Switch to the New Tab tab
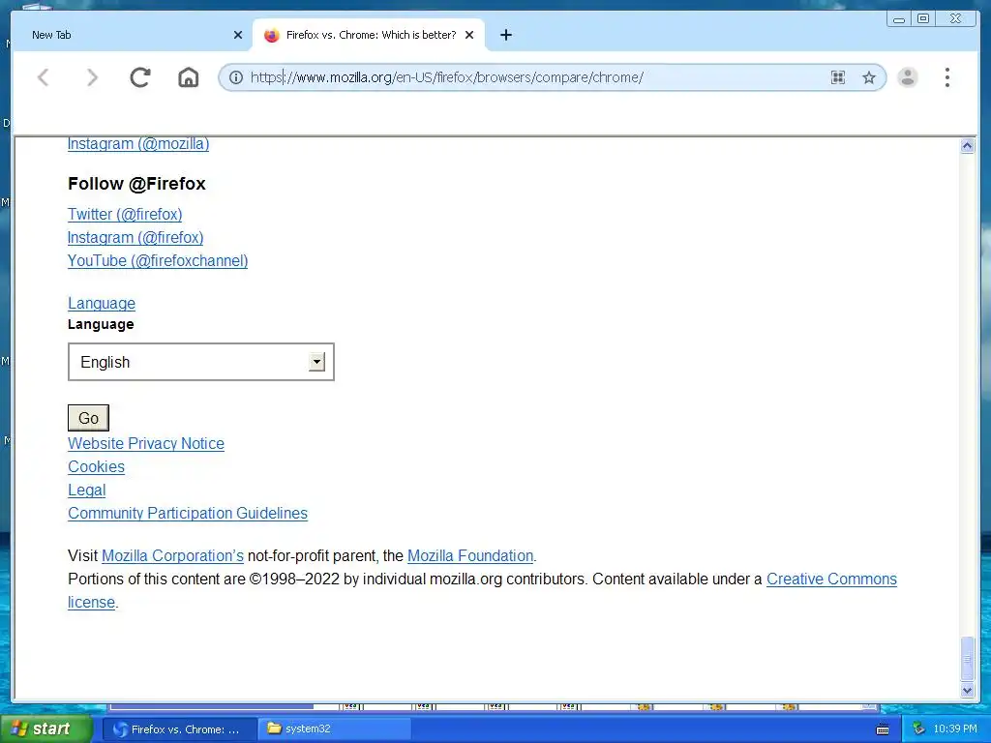991x743 pixels. click(x=132, y=36)
